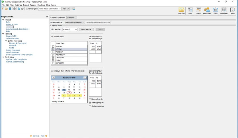The width and height of the screenshot is (238, 138).
Task: Toggle FRIDAY working day checkbox
Action: [53, 60]
